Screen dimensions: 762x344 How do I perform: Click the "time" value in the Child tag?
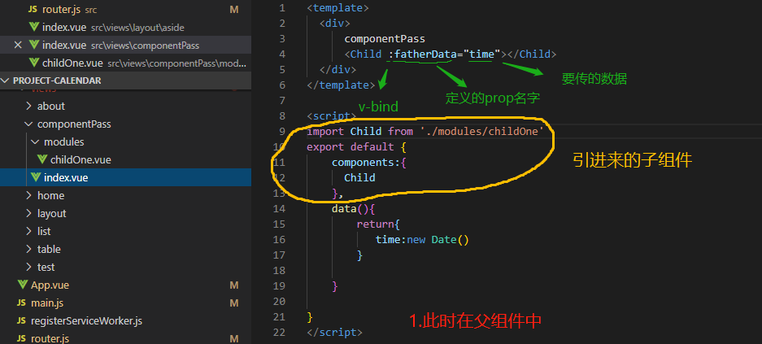(481, 54)
